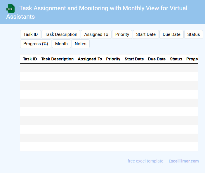Viewport: 205px width, 173px height.
Task: Select the Status column header in table
Action: 176,59
